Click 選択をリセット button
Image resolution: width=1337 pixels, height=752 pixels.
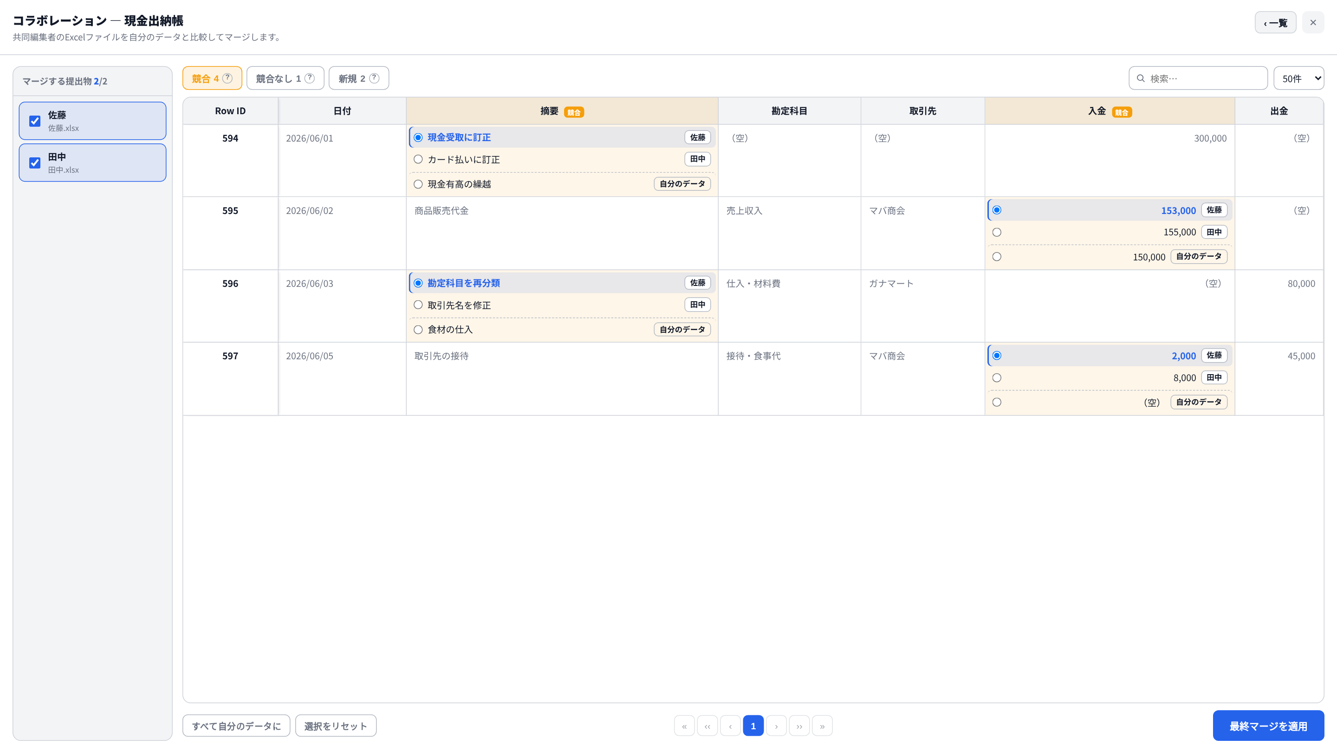click(336, 726)
